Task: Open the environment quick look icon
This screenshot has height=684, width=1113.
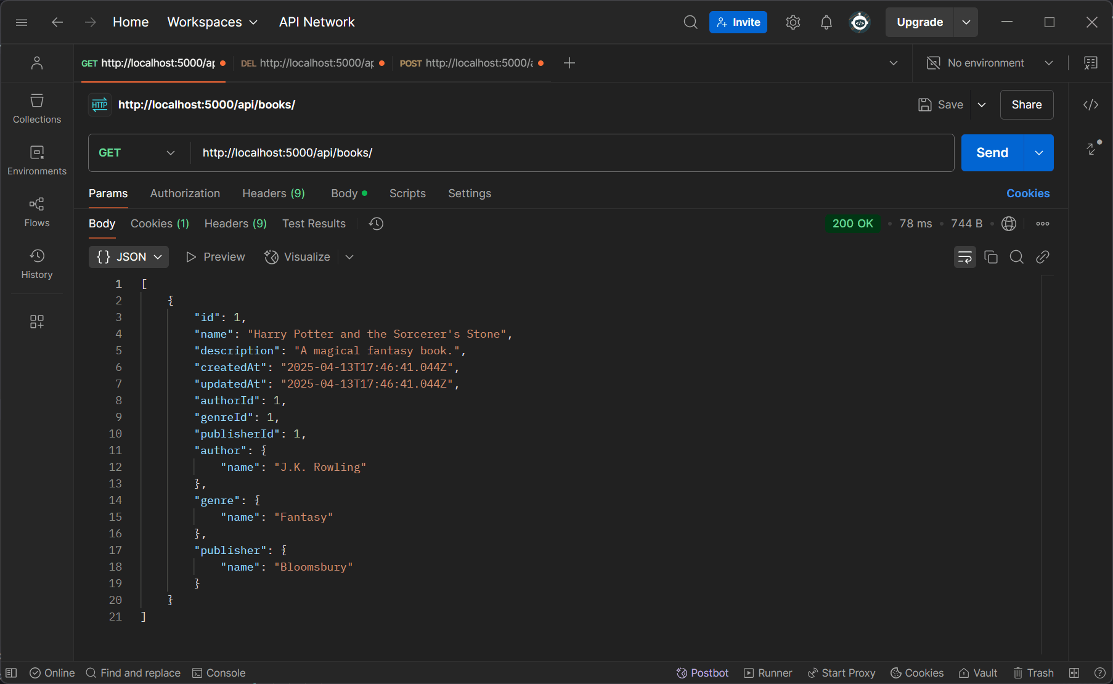Action: click(x=1091, y=63)
